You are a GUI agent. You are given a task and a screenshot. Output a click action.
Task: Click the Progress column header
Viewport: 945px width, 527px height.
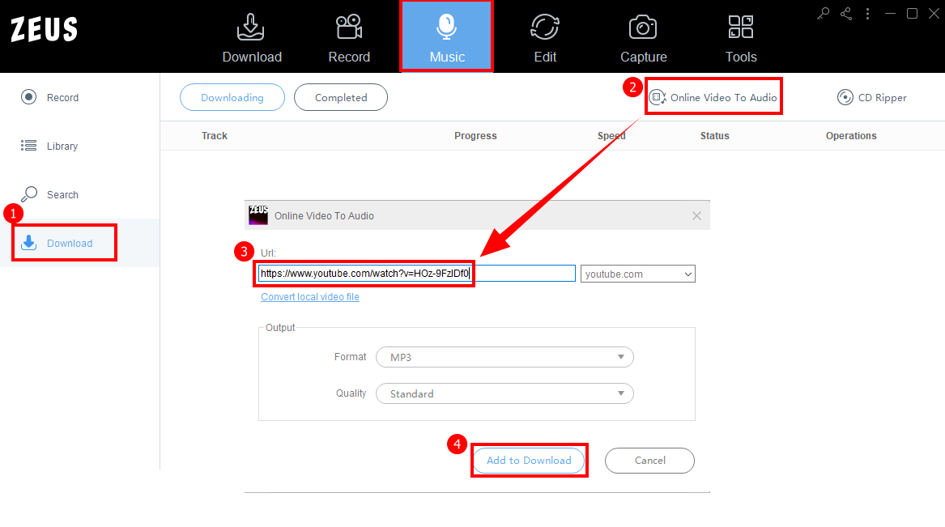click(x=475, y=136)
